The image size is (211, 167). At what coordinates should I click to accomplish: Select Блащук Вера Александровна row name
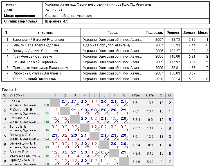tap(36, 45)
